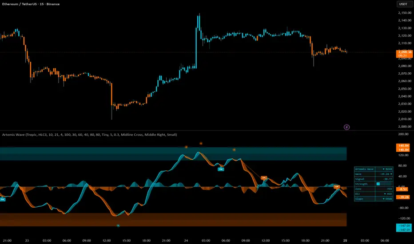Click the BEAR status cell in the Artemis Wave table
Screen dimensions: 414x244
384,169
